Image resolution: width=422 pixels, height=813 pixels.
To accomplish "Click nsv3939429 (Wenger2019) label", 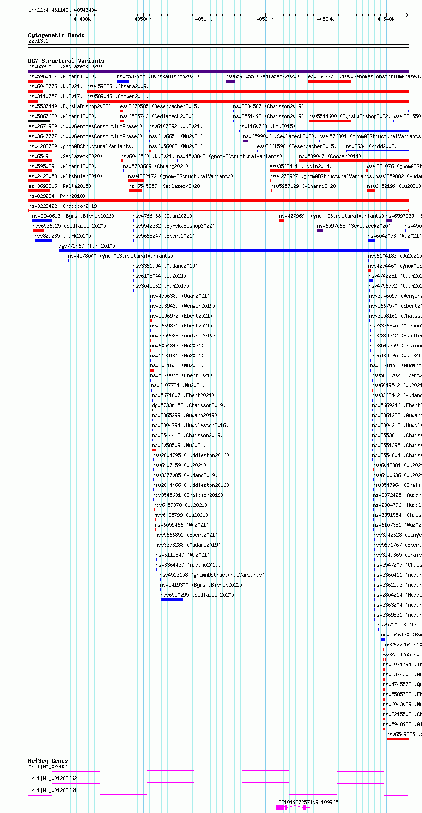I will (x=183, y=306).
